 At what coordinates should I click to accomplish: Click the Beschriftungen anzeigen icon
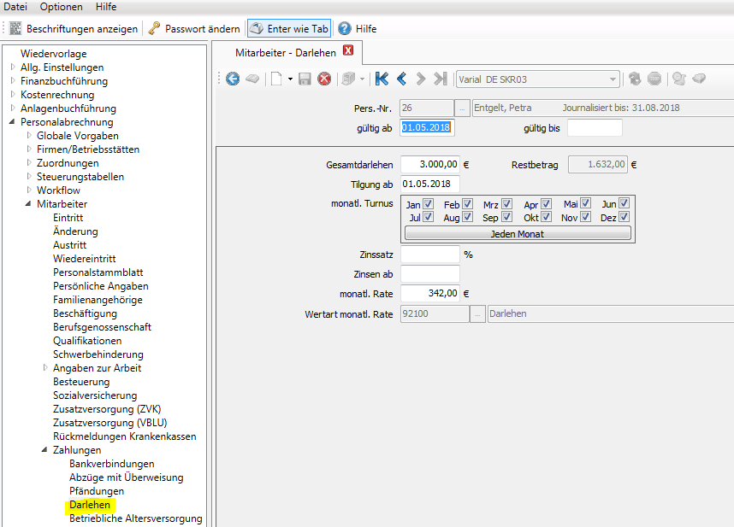click(15, 28)
